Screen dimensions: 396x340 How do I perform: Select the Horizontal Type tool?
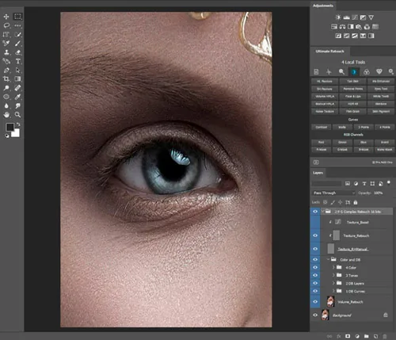(17, 61)
